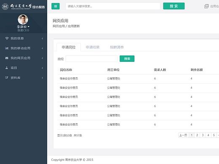Click the 上一页 pagination button
This screenshot has height=164, width=219.
(x=183, y=135)
